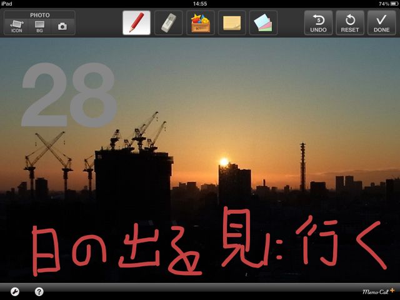The image size is (400, 300).
Task: Tap the UNDO button
Action: [x=318, y=22]
